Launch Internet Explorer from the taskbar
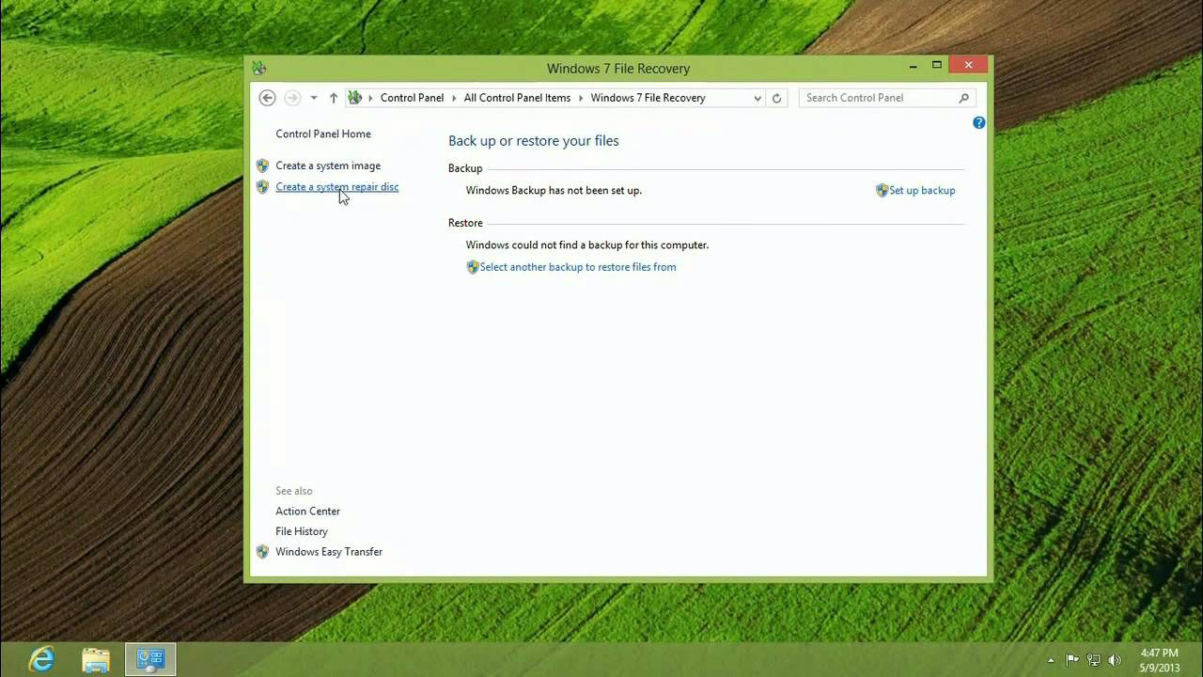The image size is (1203, 677). click(x=41, y=659)
